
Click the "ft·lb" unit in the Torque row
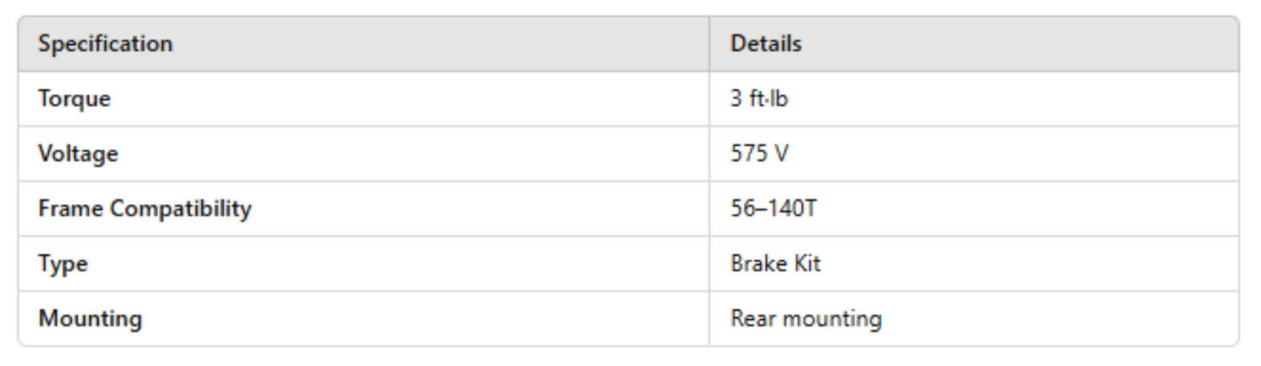pos(769,99)
